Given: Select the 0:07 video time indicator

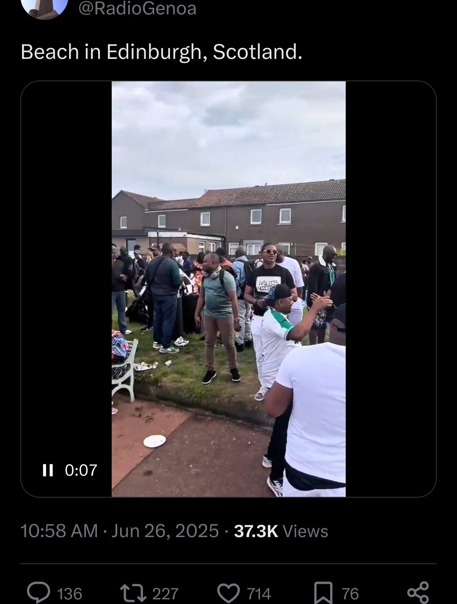Looking at the screenshot, I should coord(81,470).
